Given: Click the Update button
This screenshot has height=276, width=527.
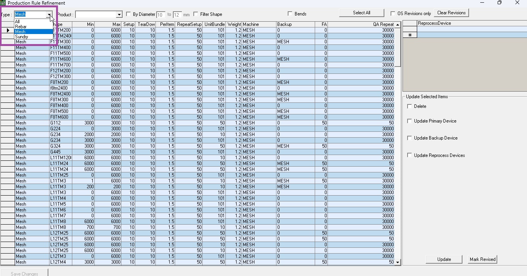Looking at the screenshot, I should [x=444, y=259].
